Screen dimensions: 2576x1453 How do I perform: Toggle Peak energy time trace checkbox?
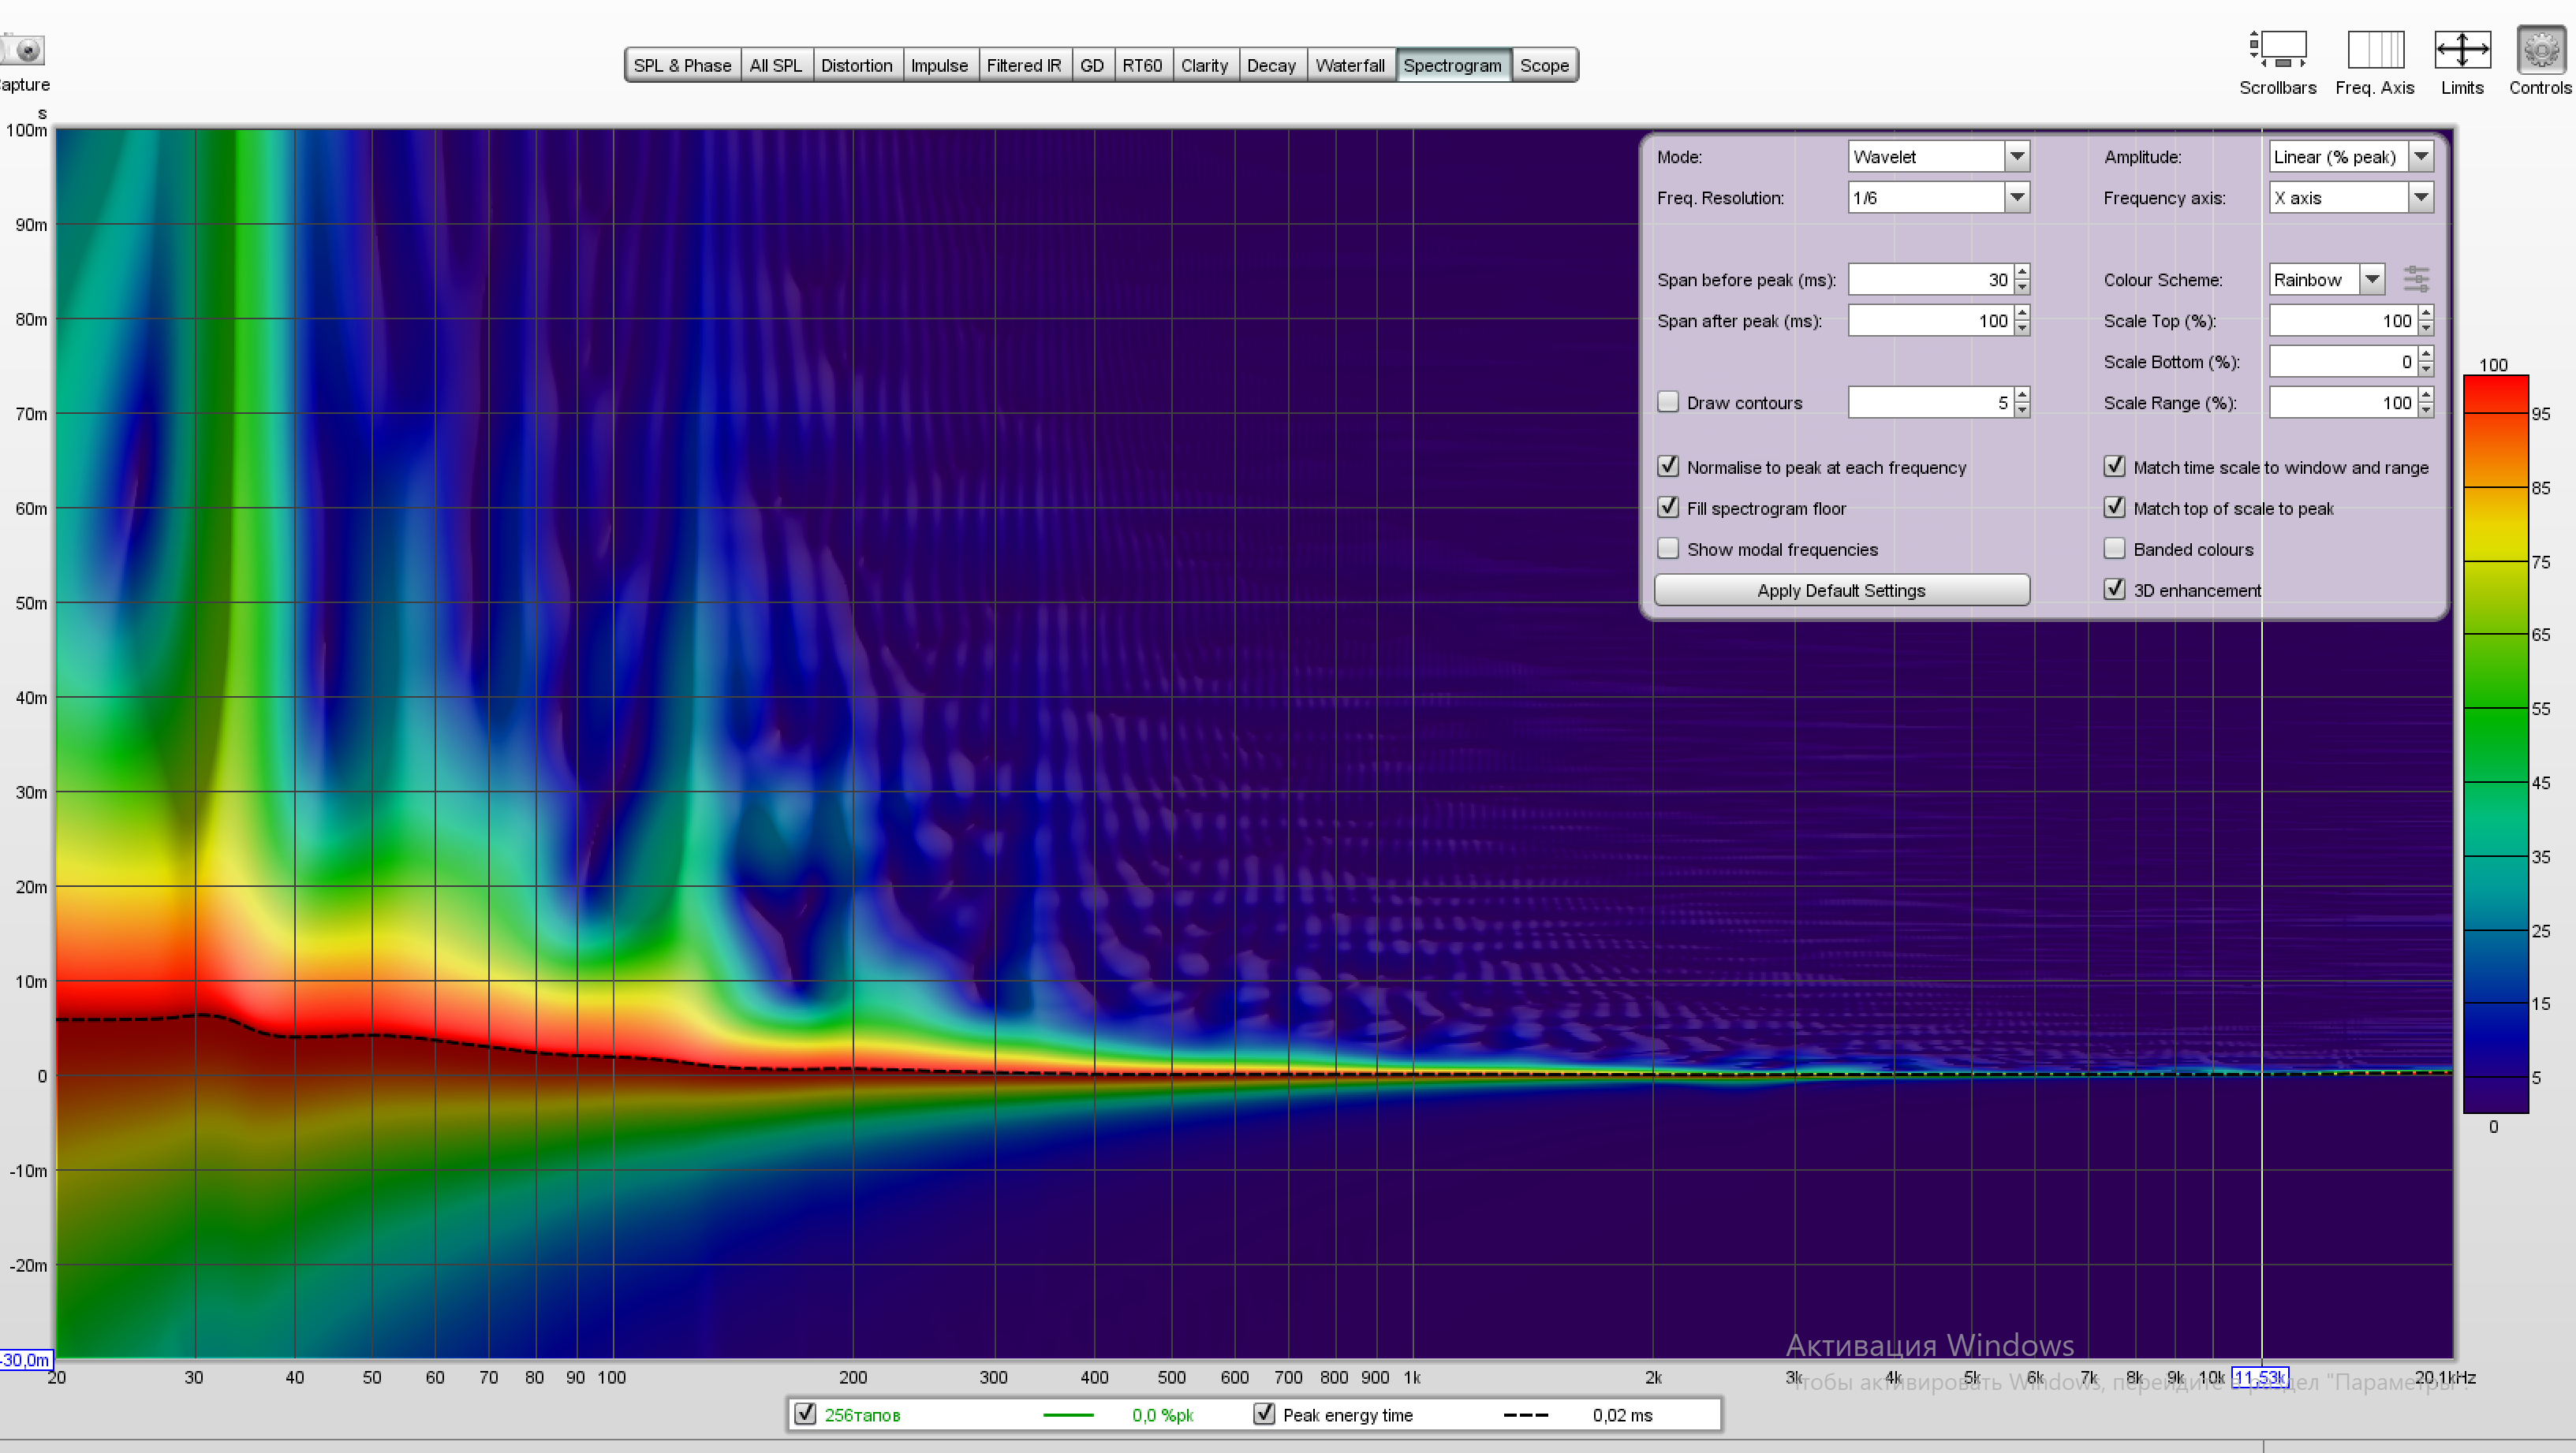pyautogui.click(x=1264, y=1414)
